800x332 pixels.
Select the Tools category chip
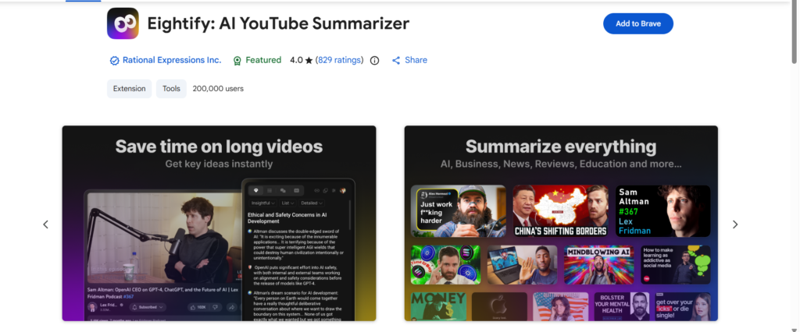click(171, 89)
